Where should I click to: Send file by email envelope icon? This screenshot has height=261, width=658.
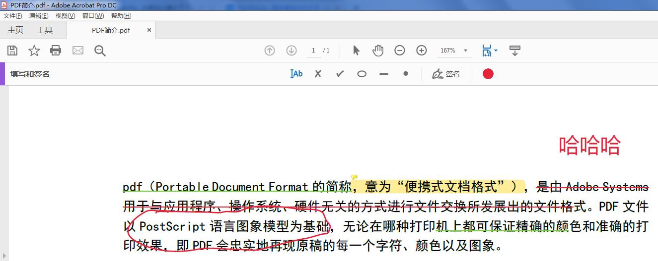tap(78, 51)
